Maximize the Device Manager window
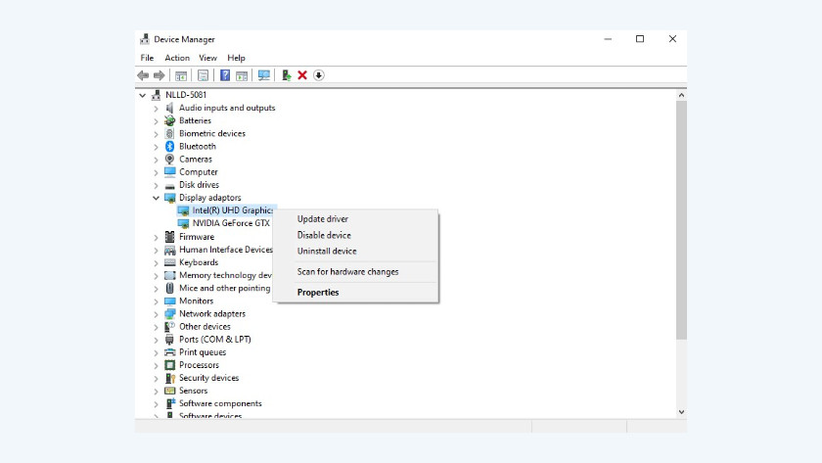822x463 pixels. 640,39
